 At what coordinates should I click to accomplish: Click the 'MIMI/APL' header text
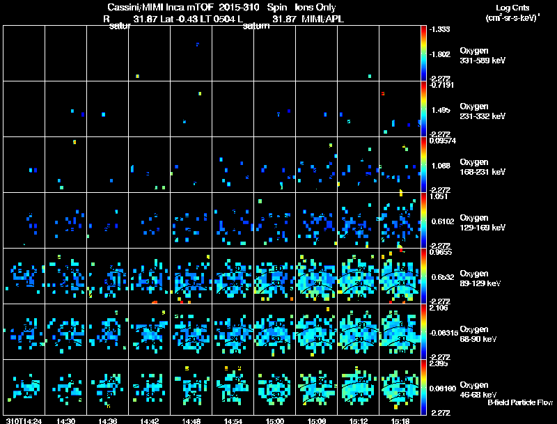[322, 19]
